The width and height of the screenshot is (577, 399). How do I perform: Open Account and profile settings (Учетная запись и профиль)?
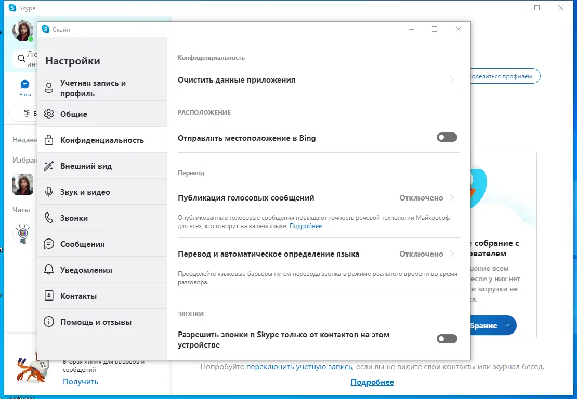[x=102, y=88]
